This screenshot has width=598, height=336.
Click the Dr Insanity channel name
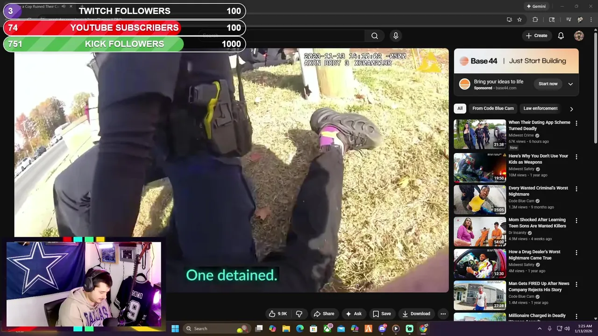[517, 232]
